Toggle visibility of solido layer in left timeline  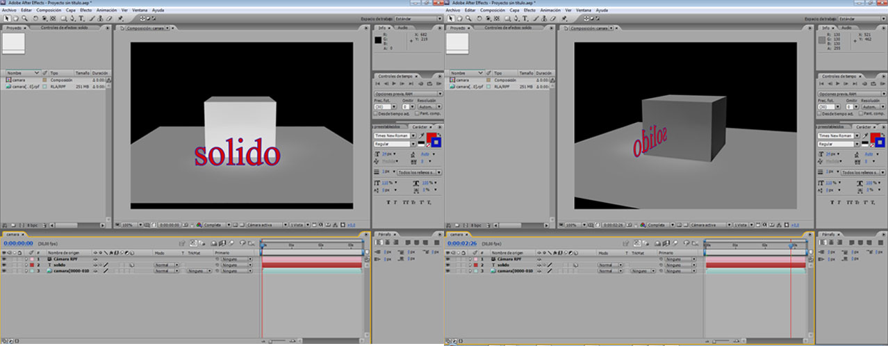(x=3, y=265)
